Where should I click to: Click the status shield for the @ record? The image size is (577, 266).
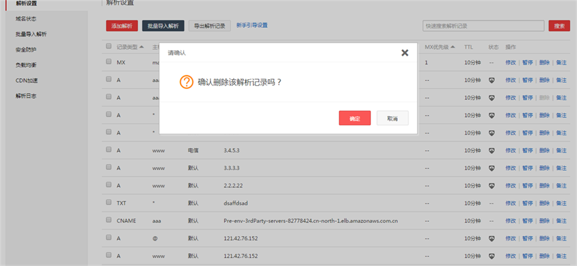[x=492, y=238]
